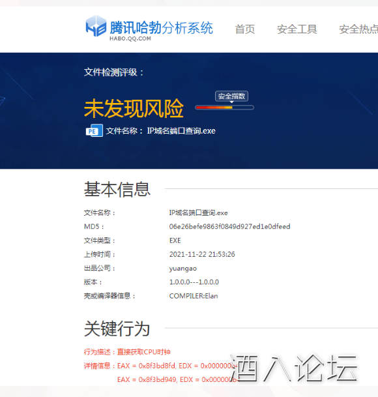This screenshot has height=397, width=378.
Task: Click the 文件名称 label in basic info
Action: (100, 213)
